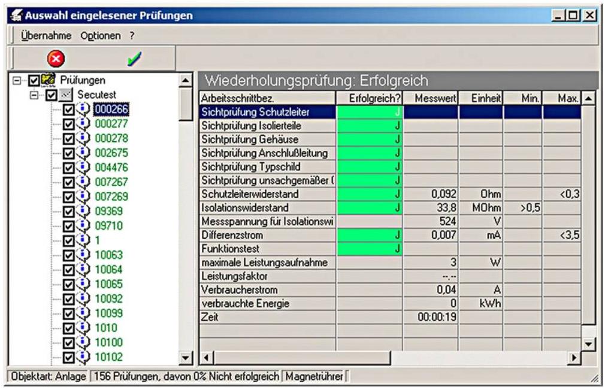This screenshot has width=605, height=390.
Task: Click the test icon beside entry 000277
Action: click(82, 124)
